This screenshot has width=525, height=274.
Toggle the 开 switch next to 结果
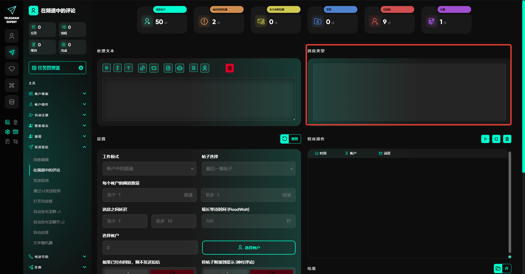[506, 268]
